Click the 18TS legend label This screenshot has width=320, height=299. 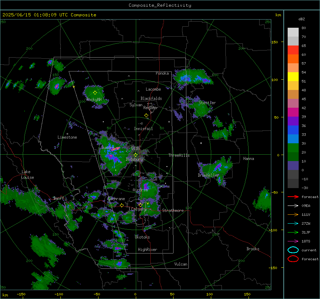click(x=306, y=241)
